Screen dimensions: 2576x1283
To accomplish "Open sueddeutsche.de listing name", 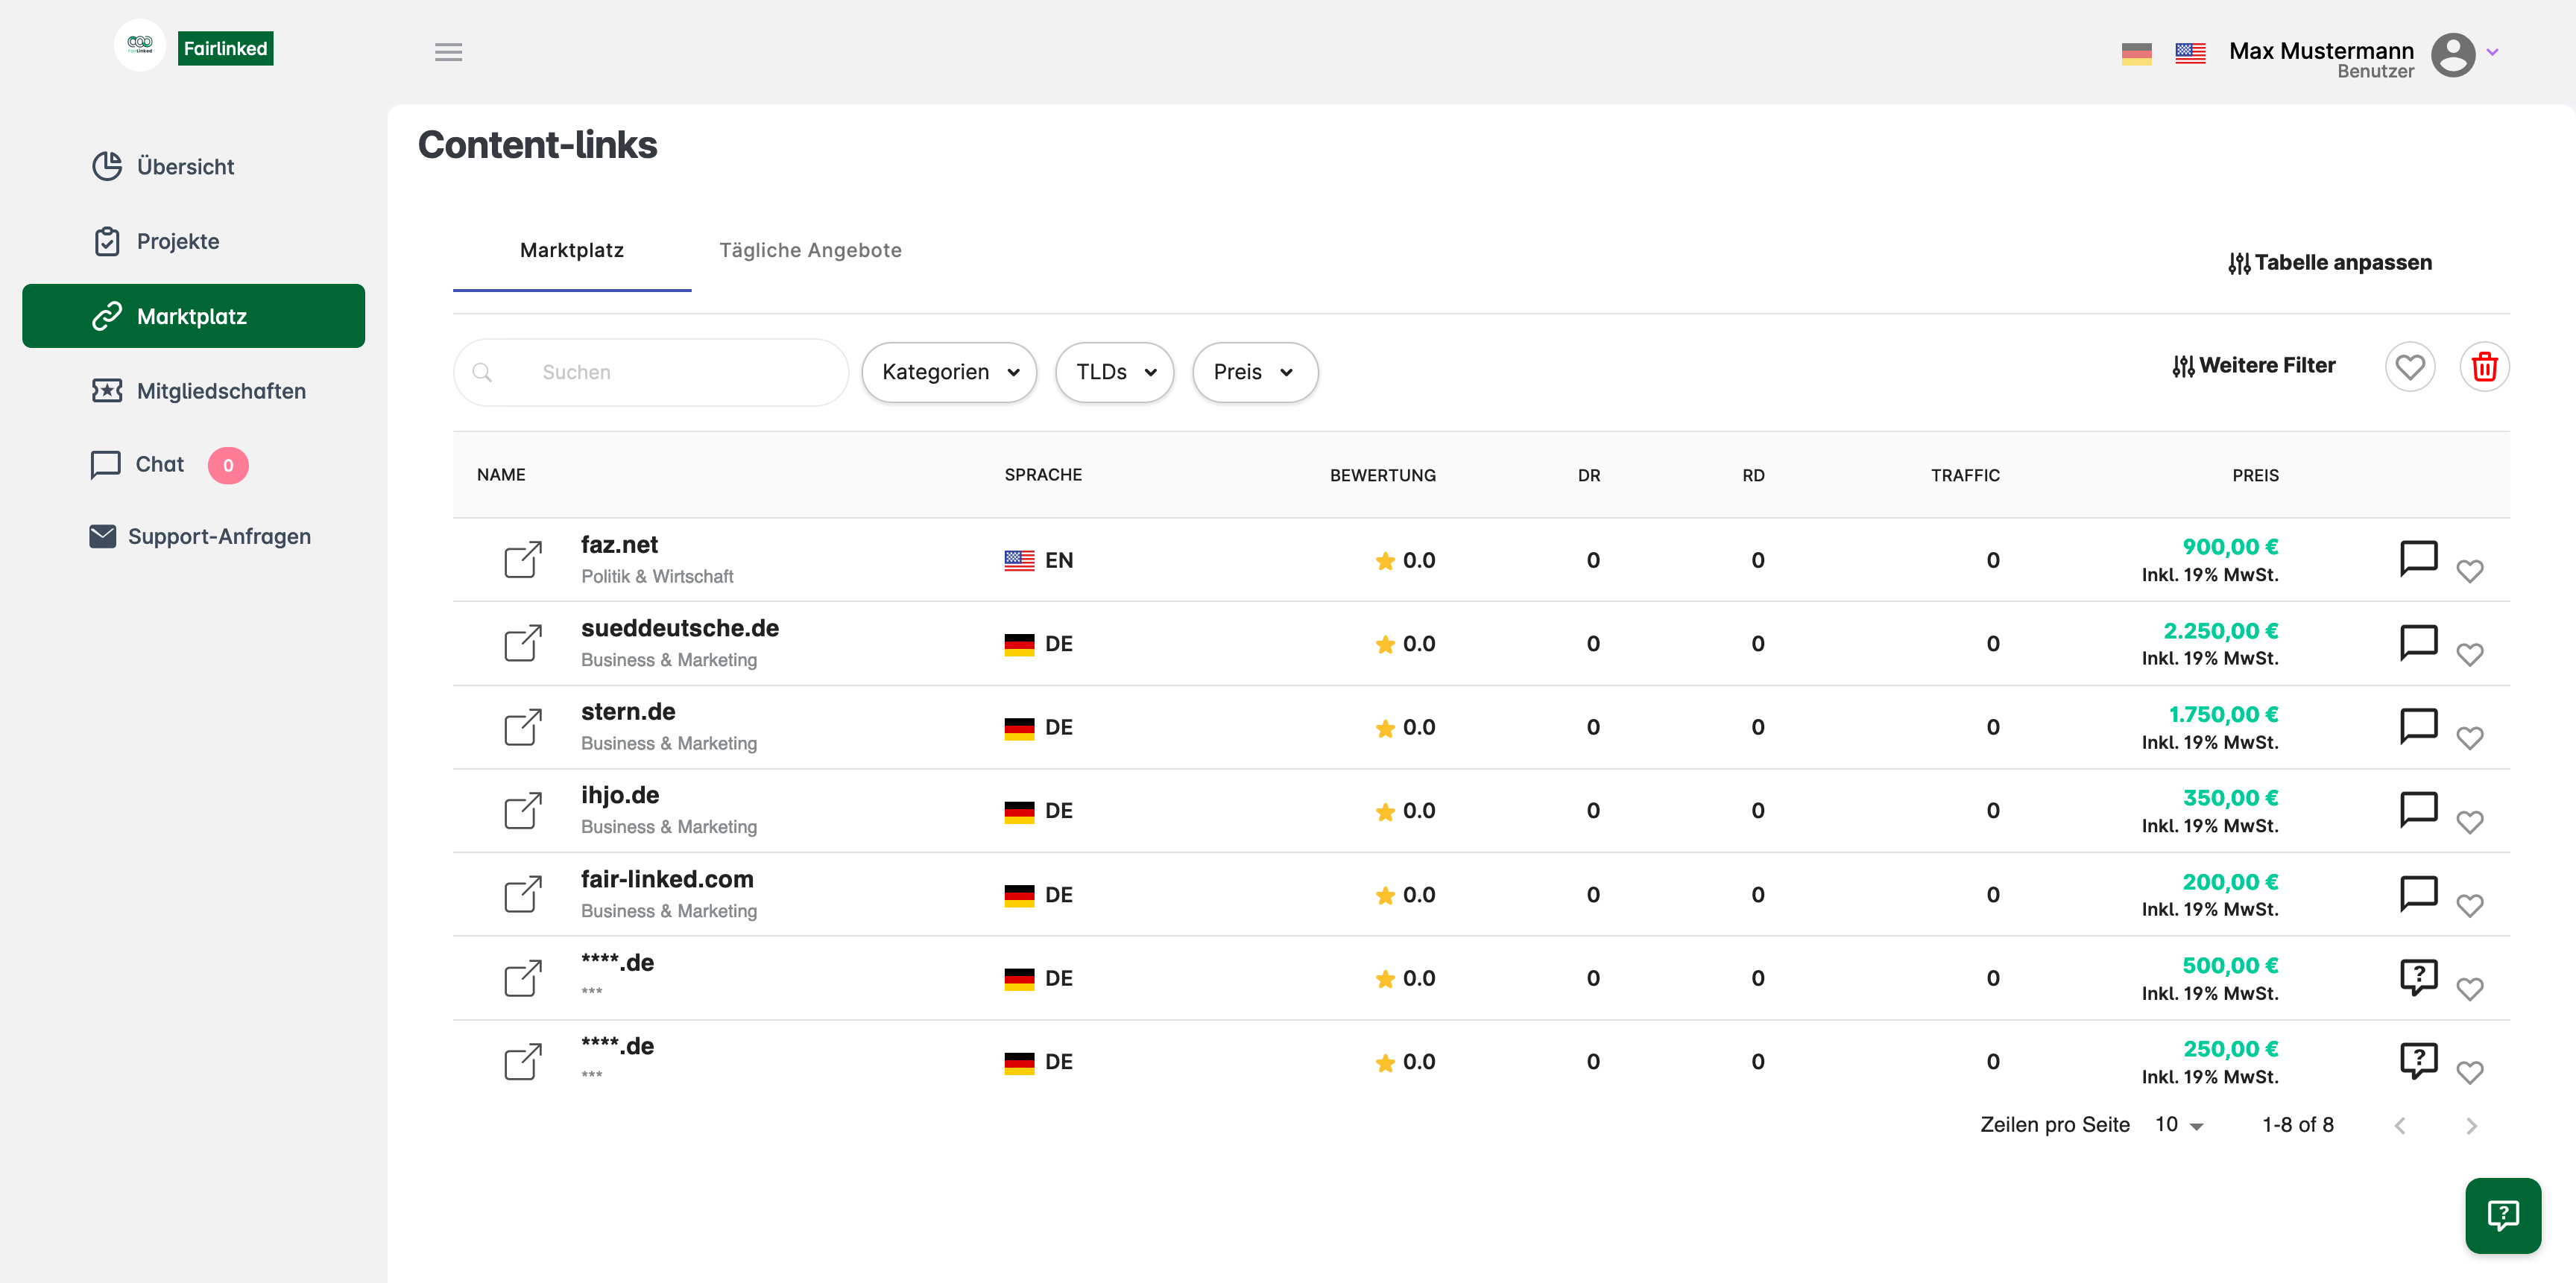I will coord(679,629).
